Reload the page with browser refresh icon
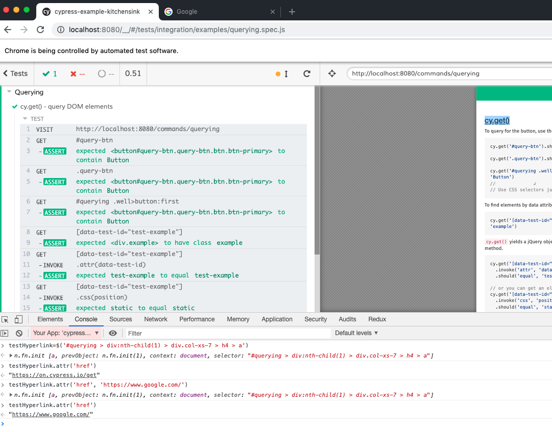 tap(40, 30)
